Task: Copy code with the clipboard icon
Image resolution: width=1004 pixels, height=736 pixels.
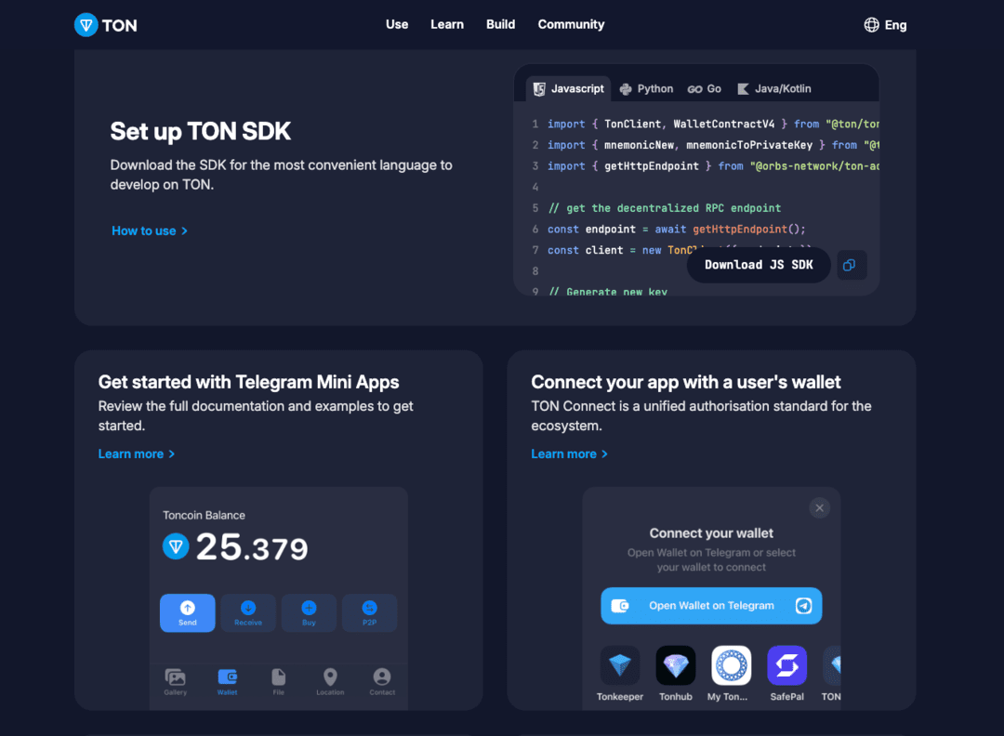Action: point(849,265)
